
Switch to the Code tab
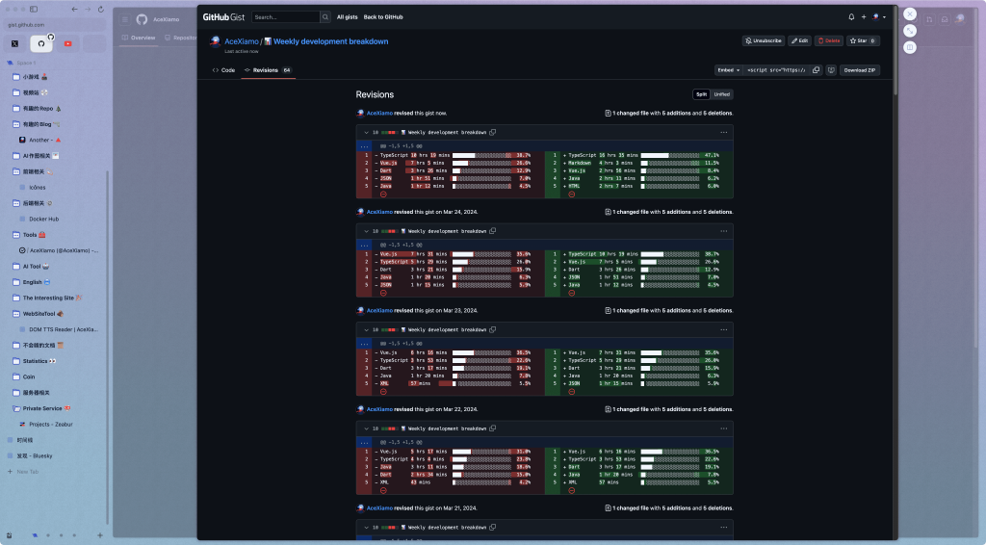(223, 70)
